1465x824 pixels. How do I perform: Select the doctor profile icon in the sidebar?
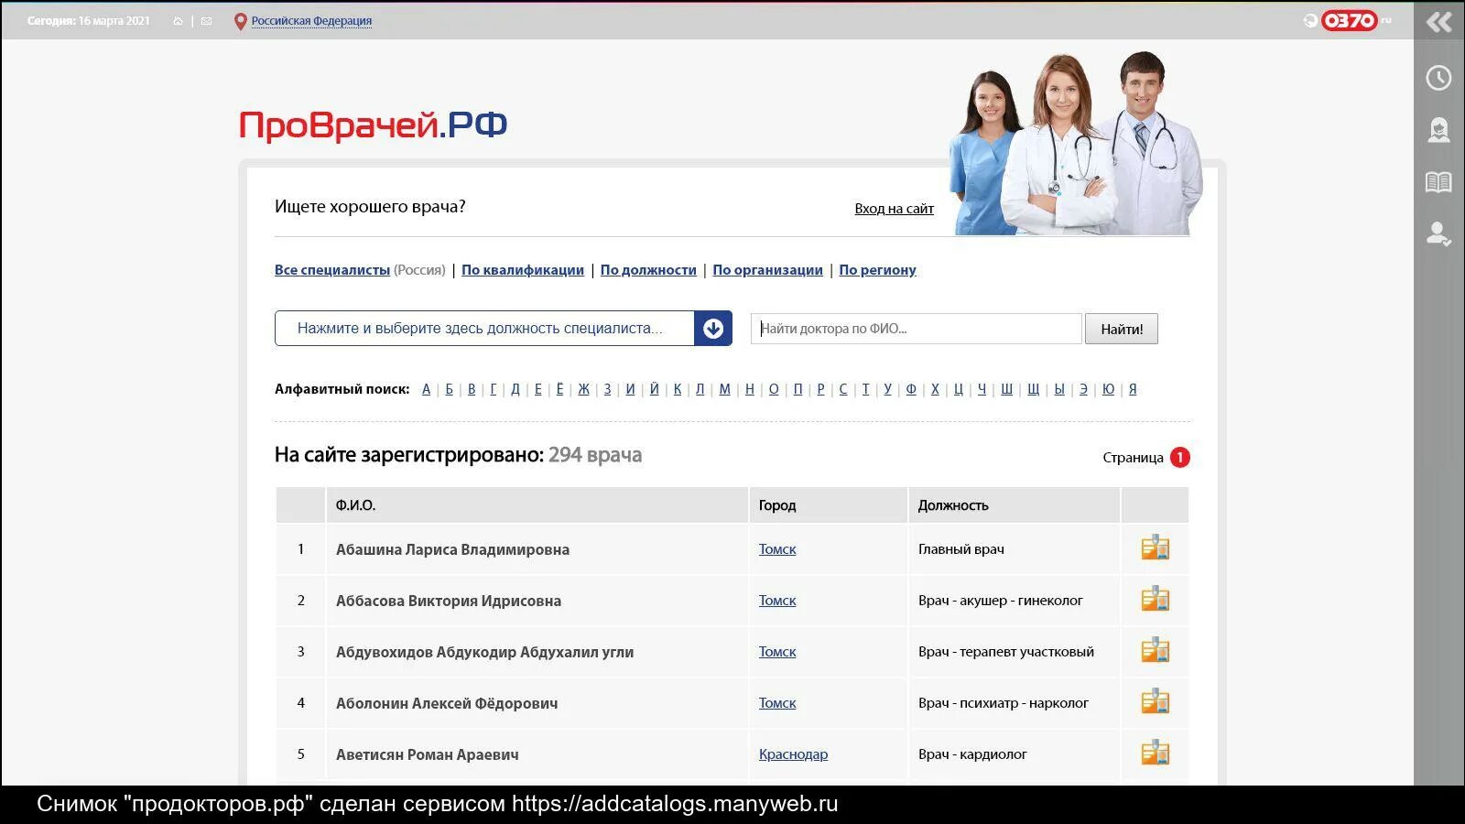(1437, 130)
